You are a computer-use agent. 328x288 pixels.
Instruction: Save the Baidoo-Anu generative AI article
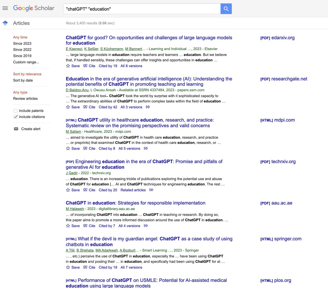tap(73, 107)
